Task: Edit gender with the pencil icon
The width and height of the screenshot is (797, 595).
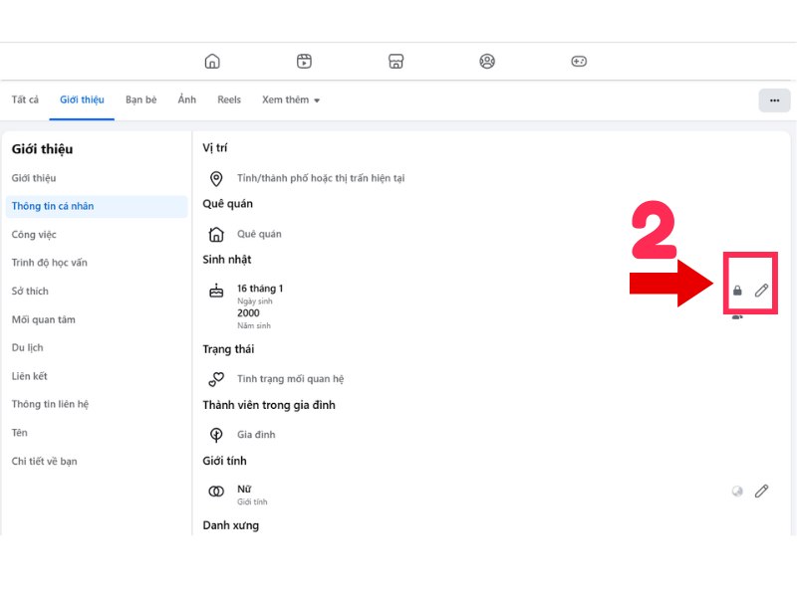Action: (x=761, y=491)
